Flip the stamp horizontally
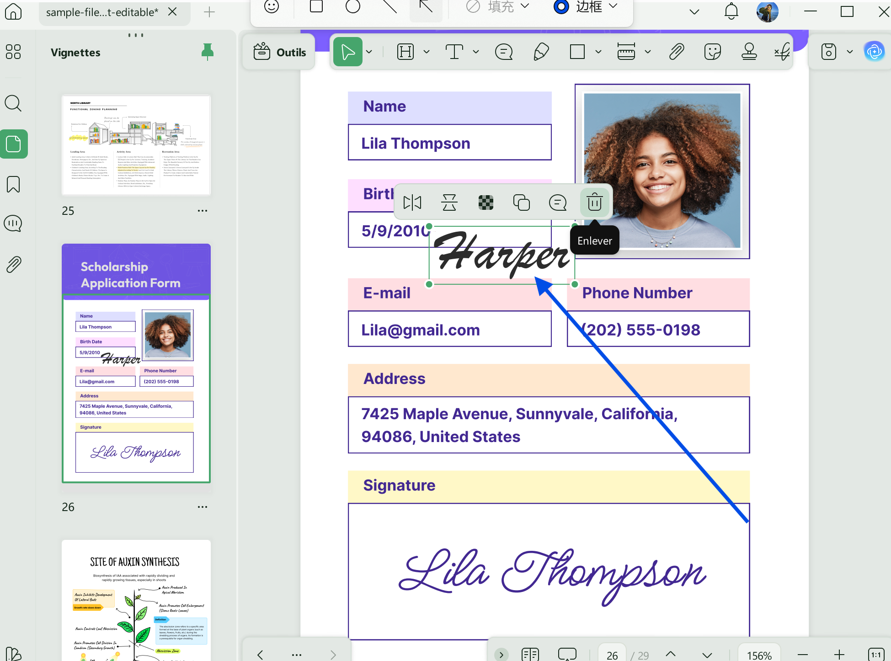Screen dimensions: 891x661 (x=412, y=202)
